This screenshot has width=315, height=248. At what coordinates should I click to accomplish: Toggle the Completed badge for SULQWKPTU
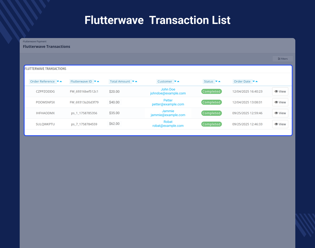[x=211, y=124]
